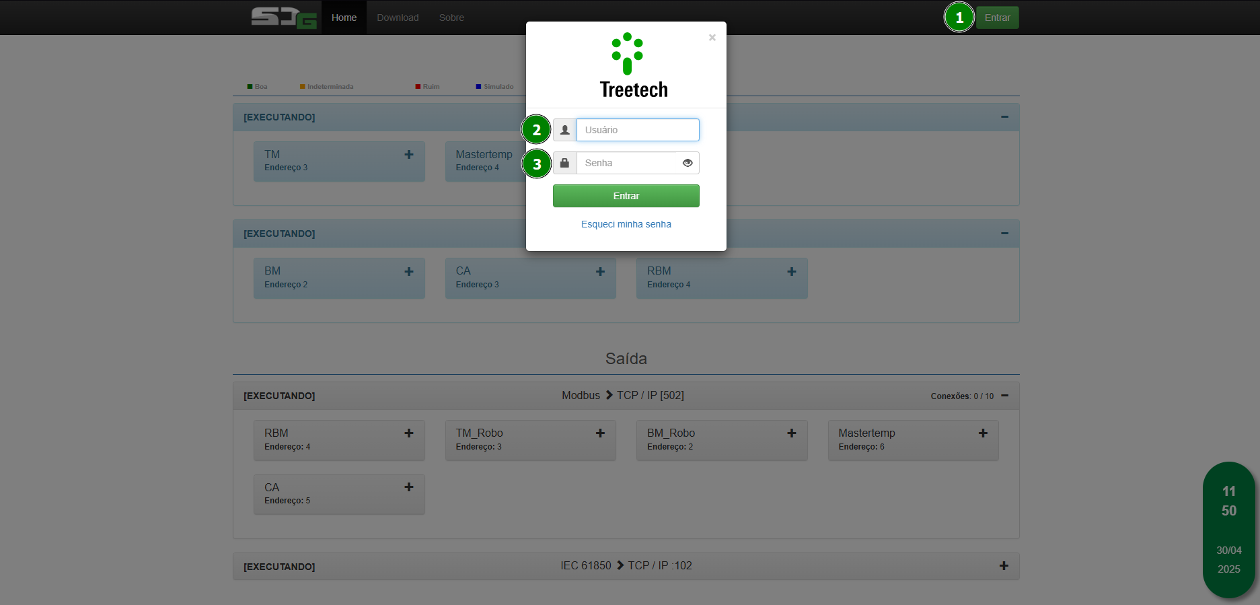Expand the IEC 61850 TCP/IP panel

(1004, 566)
